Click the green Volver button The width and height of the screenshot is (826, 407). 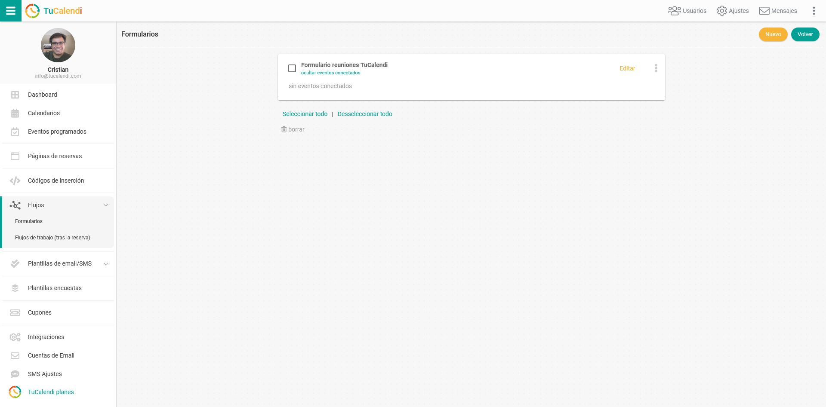click(805, 34)
